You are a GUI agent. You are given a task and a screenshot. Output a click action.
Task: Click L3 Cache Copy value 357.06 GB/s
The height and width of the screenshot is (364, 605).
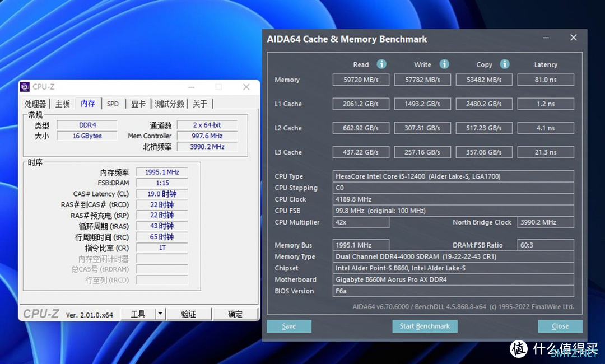(484, 152)
